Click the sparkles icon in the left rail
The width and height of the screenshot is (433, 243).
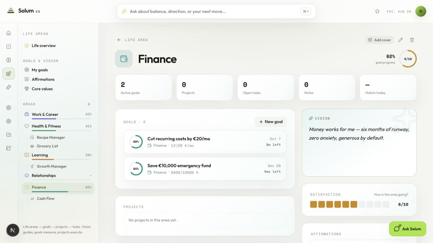[x=9, y=87]
